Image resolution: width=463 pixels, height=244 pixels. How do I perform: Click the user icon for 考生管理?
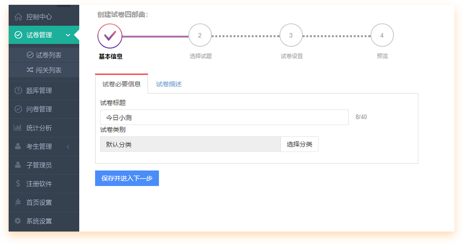(18, 146)
